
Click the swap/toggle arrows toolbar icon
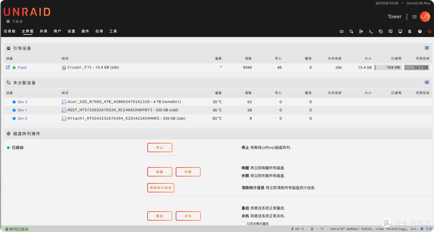tap(342, 32)
